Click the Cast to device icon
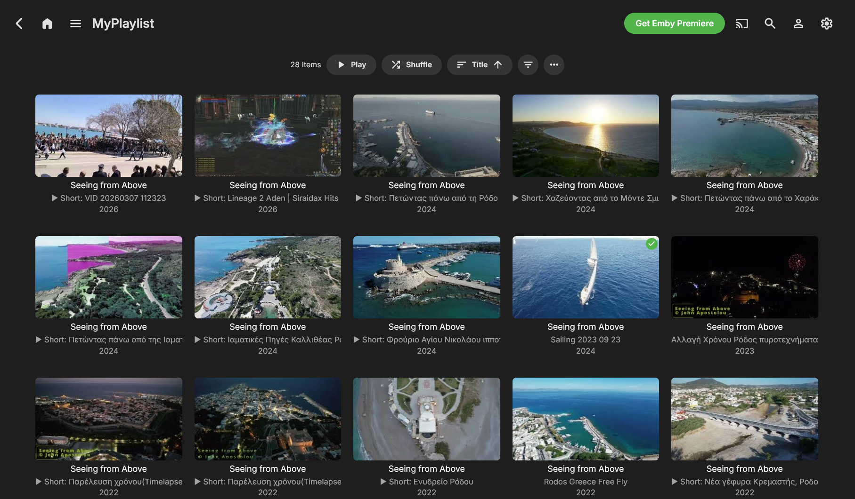 point(741,24)
